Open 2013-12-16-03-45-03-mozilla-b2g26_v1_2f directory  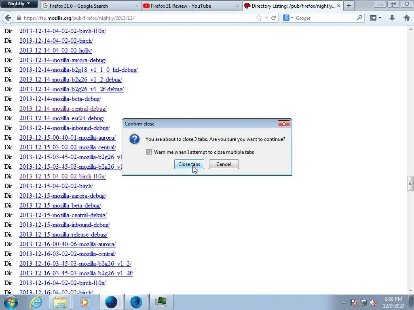pos(76,273)
